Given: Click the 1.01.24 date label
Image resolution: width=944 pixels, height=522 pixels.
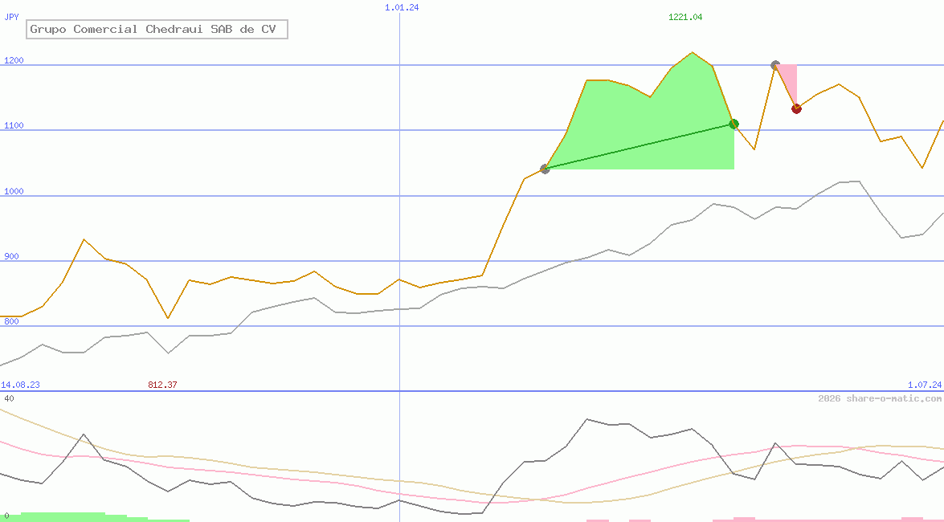Looking at the screenshot, I should click(402, 7).
